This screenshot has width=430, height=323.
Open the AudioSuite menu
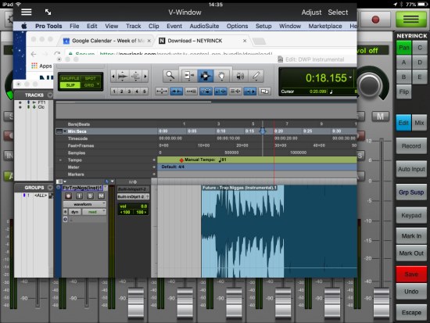[204, 26]
